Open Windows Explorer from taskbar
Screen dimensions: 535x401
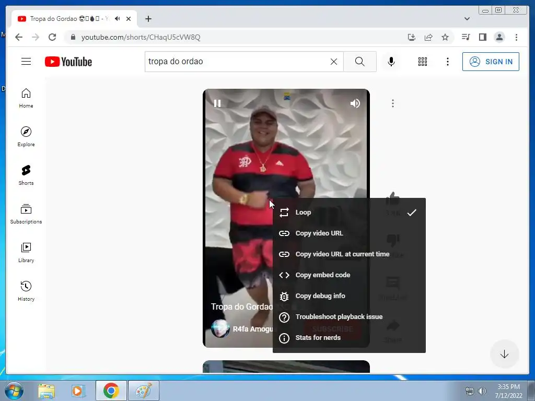coord(46,391)
